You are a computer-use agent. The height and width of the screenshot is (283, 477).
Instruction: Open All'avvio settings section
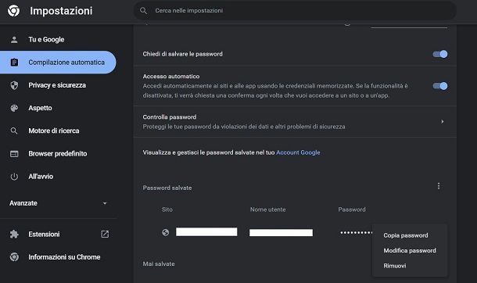(41, 177)
